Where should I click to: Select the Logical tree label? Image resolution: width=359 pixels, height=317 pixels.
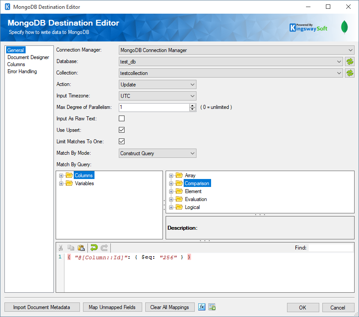pyautogui.click(x=193, y=207)
